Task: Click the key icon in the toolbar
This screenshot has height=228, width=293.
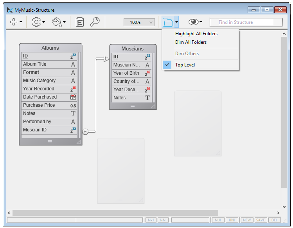Action: [x=95, y=22]
